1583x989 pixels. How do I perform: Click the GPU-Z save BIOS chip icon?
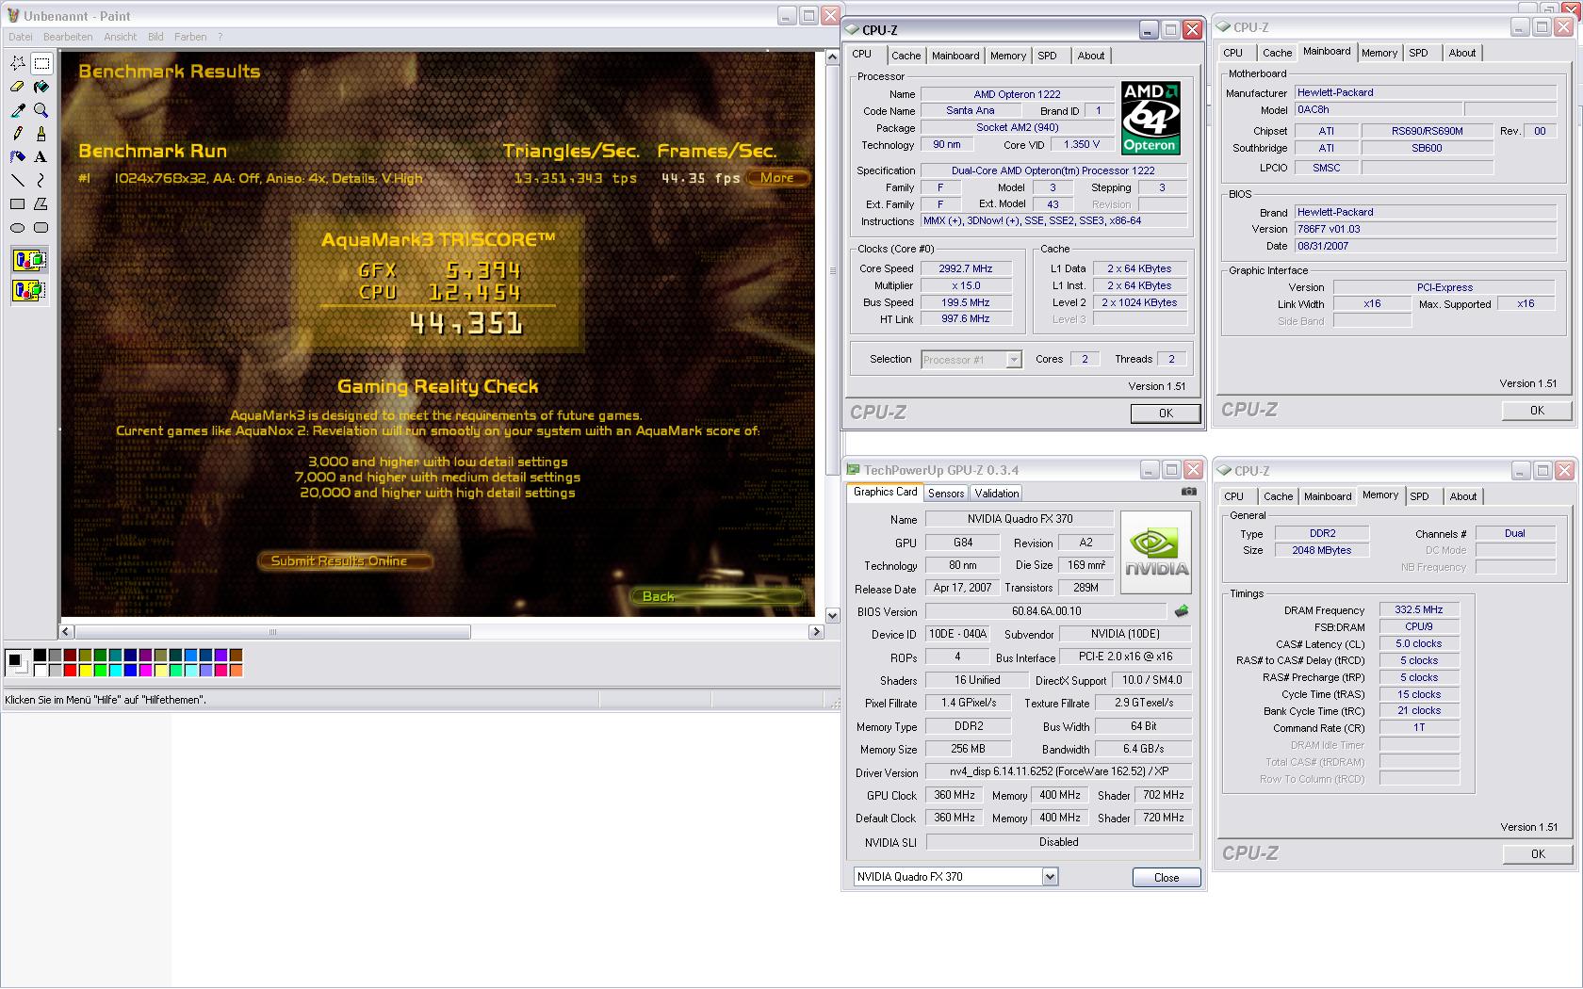point(1182,611)
